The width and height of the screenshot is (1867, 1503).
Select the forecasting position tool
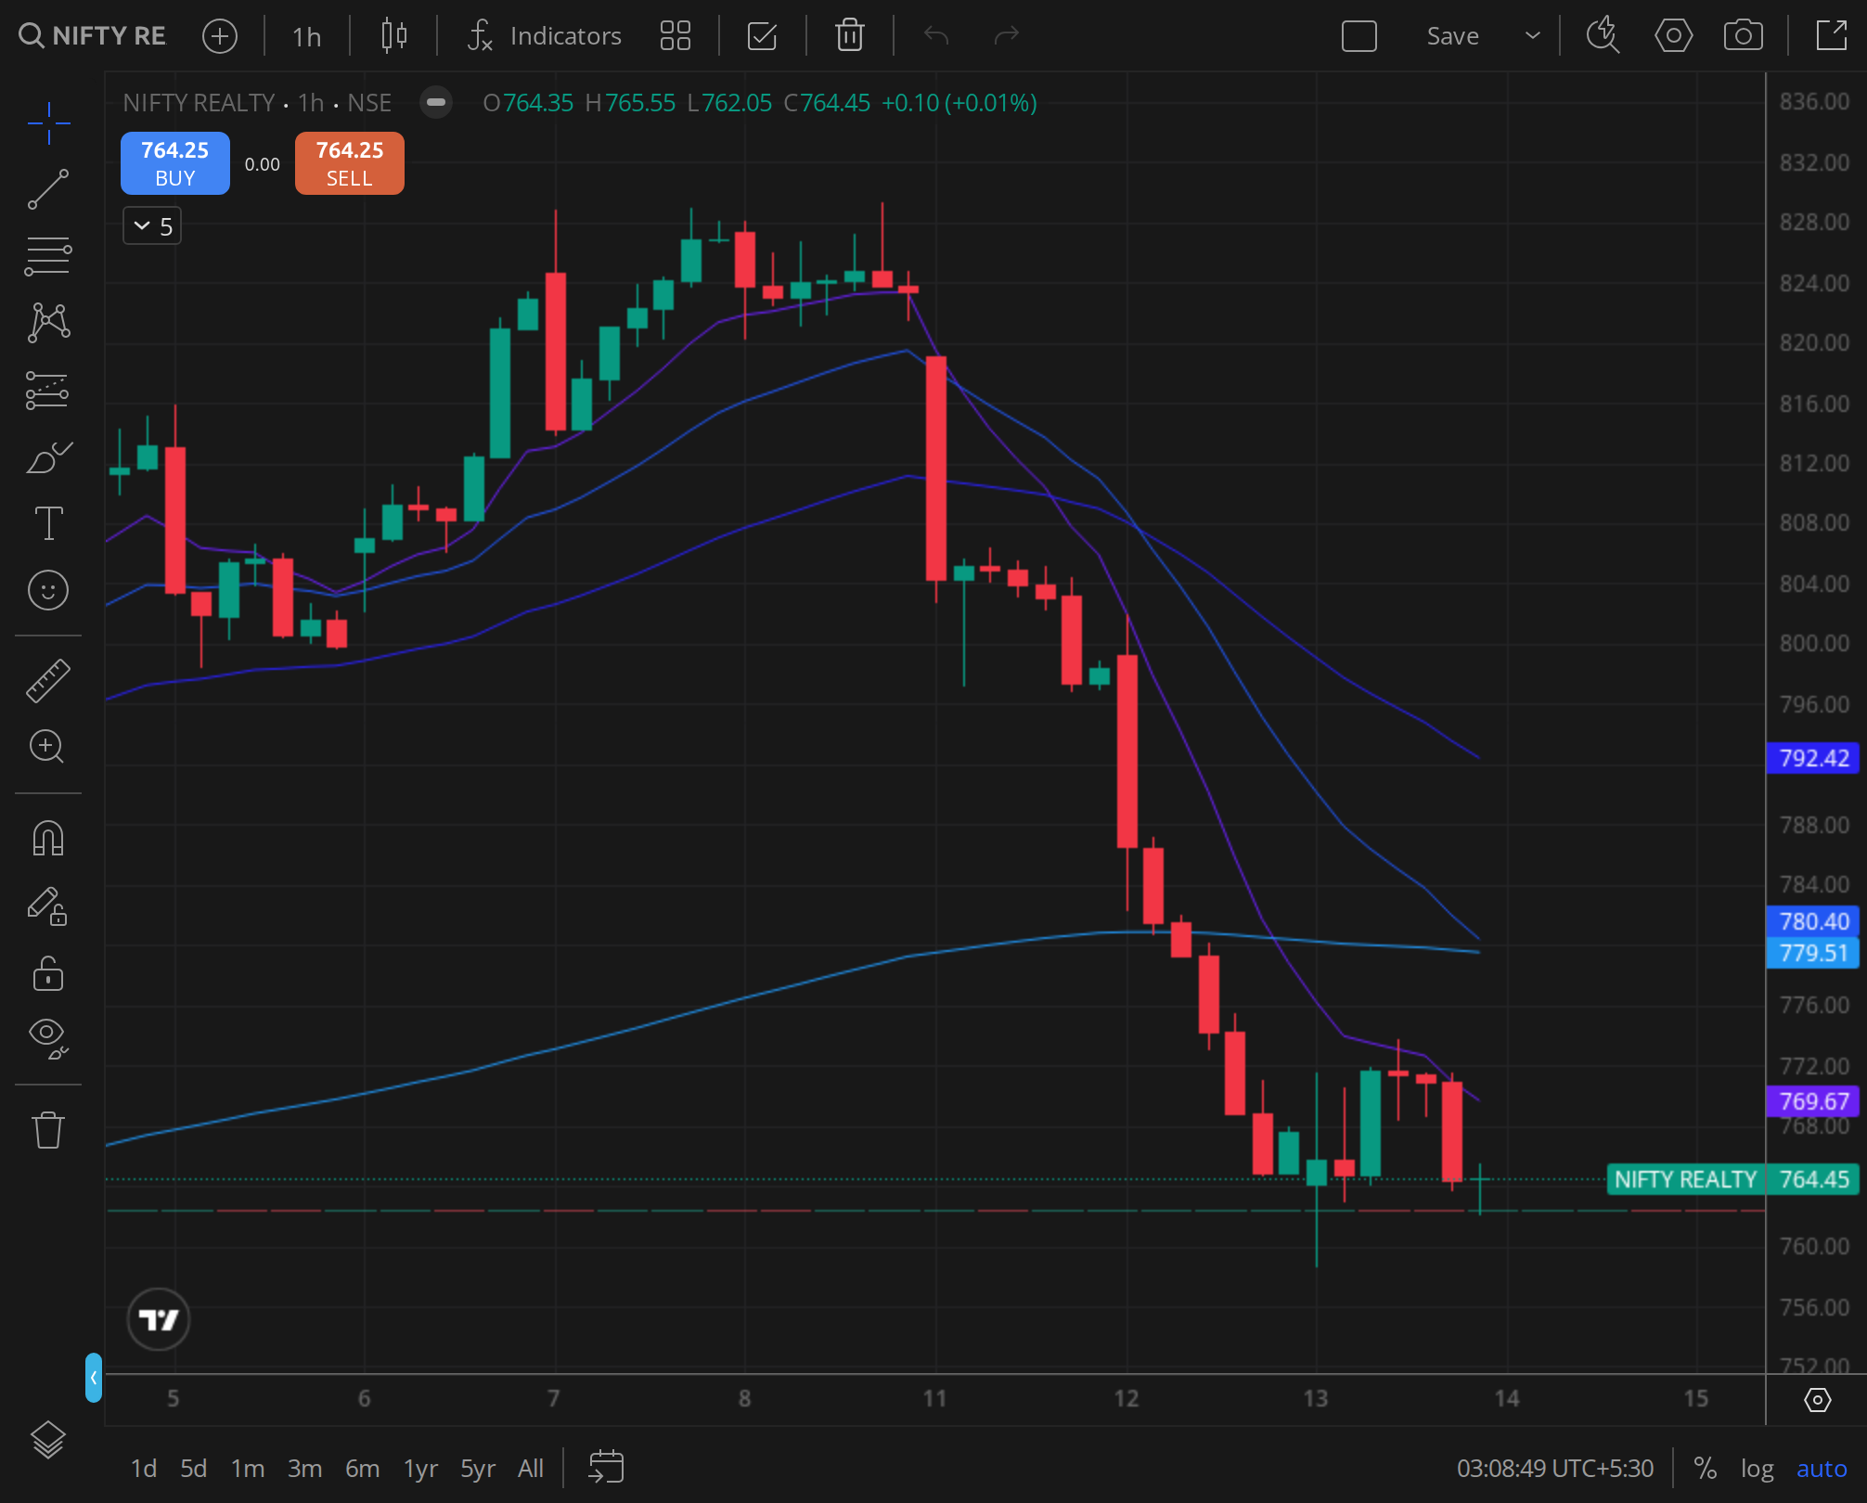coord(48,390)
